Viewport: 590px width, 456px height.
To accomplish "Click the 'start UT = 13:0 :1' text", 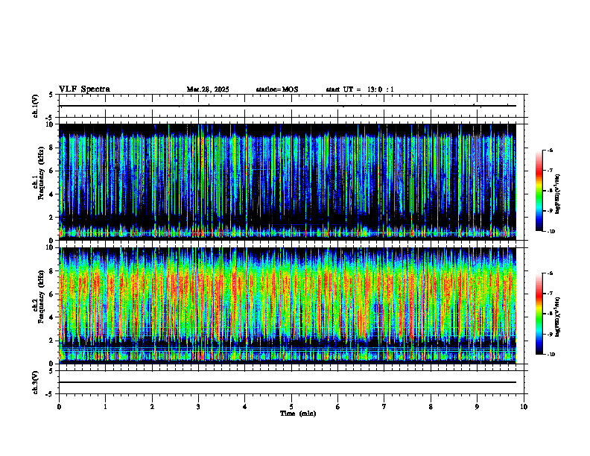I will [x=360, y=89].
